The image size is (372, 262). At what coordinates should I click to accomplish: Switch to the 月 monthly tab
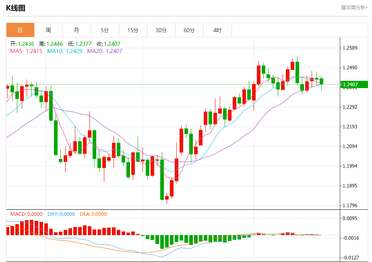click(x=76, y=30)
